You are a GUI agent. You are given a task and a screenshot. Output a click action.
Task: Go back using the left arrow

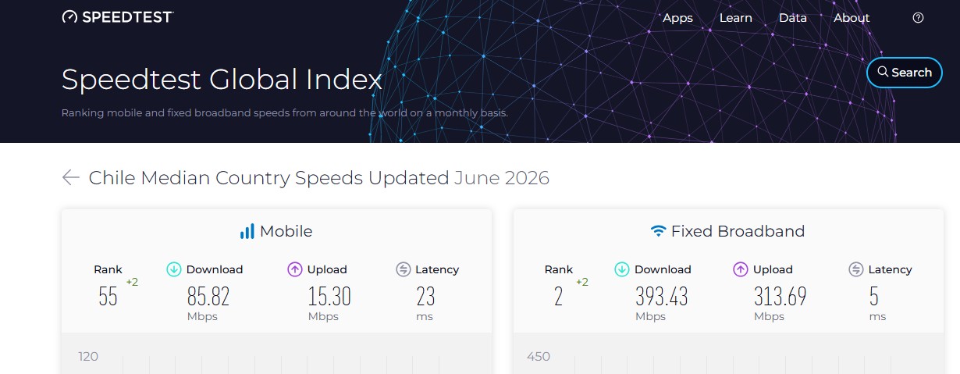pyautogui.click(x=71, y=178)
